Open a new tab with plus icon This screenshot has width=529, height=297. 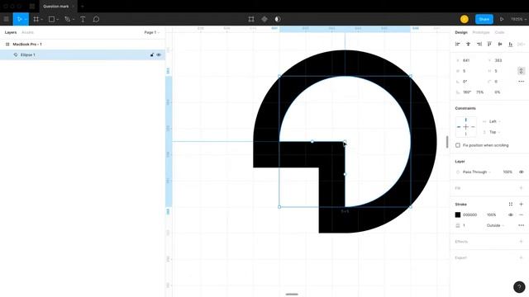click(x=83, y=6)
